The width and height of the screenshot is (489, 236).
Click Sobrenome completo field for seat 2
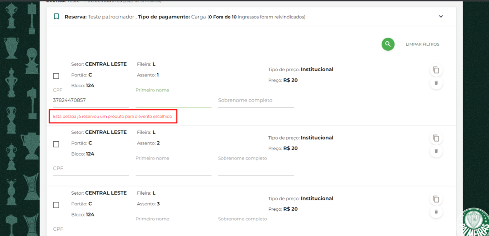[x=256, y=168]
